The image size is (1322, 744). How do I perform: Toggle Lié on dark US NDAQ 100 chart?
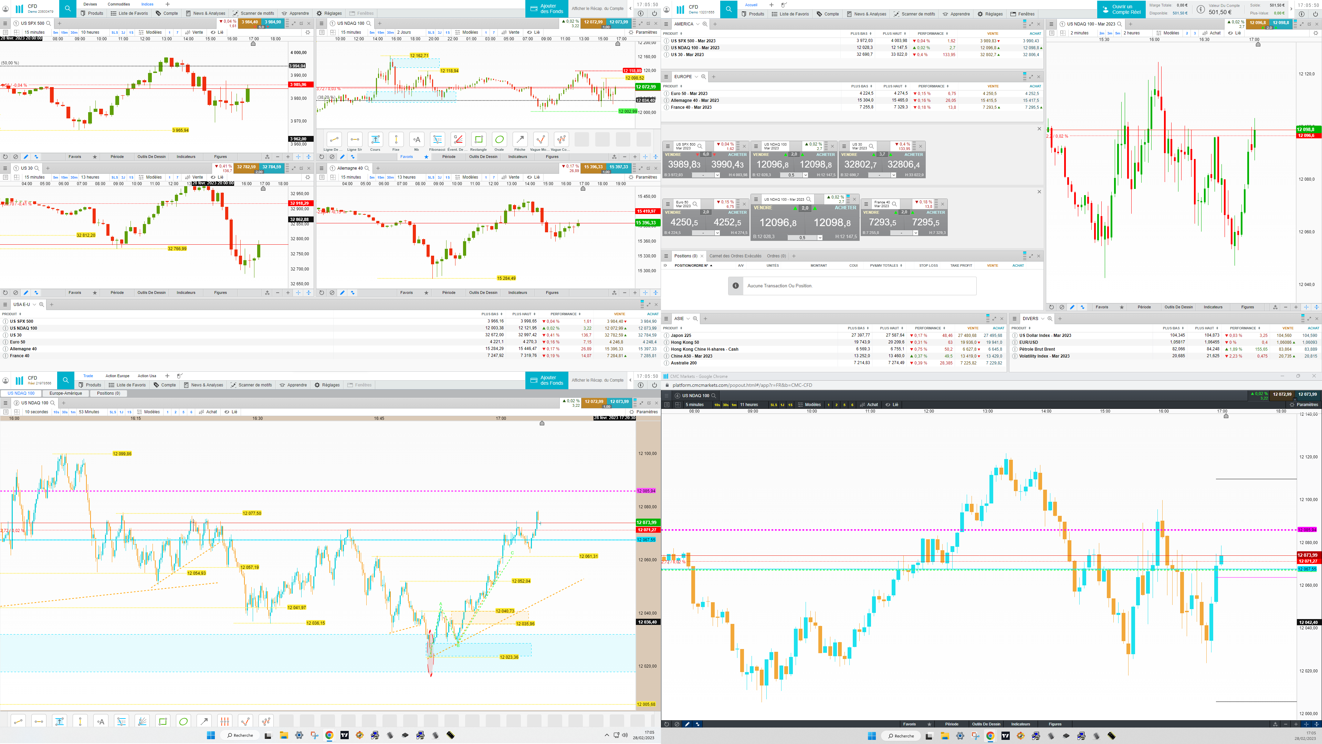click(892, 405)
